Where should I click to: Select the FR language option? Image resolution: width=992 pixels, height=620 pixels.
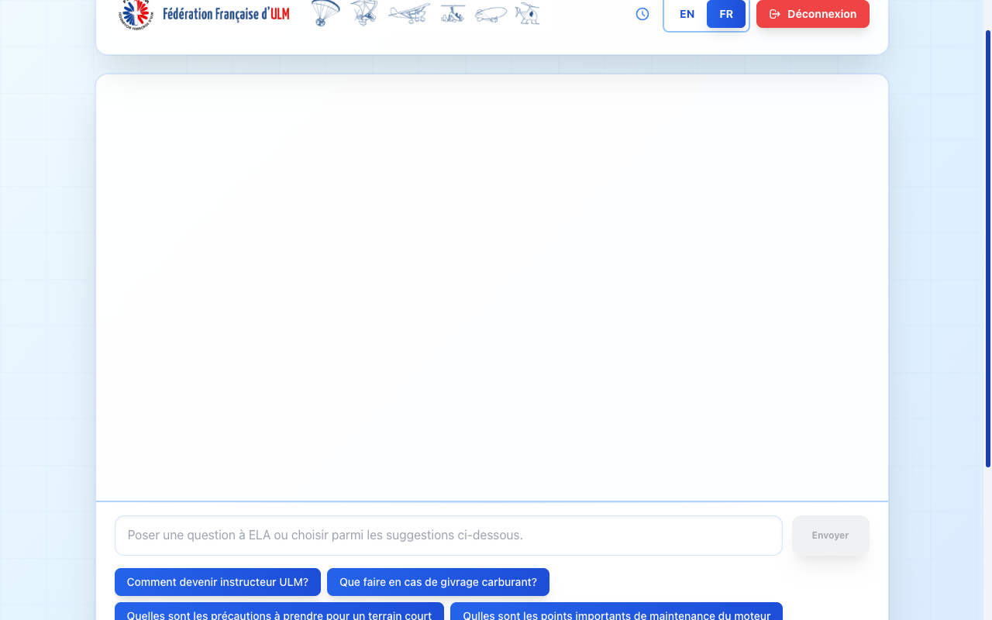click(726, 14)
